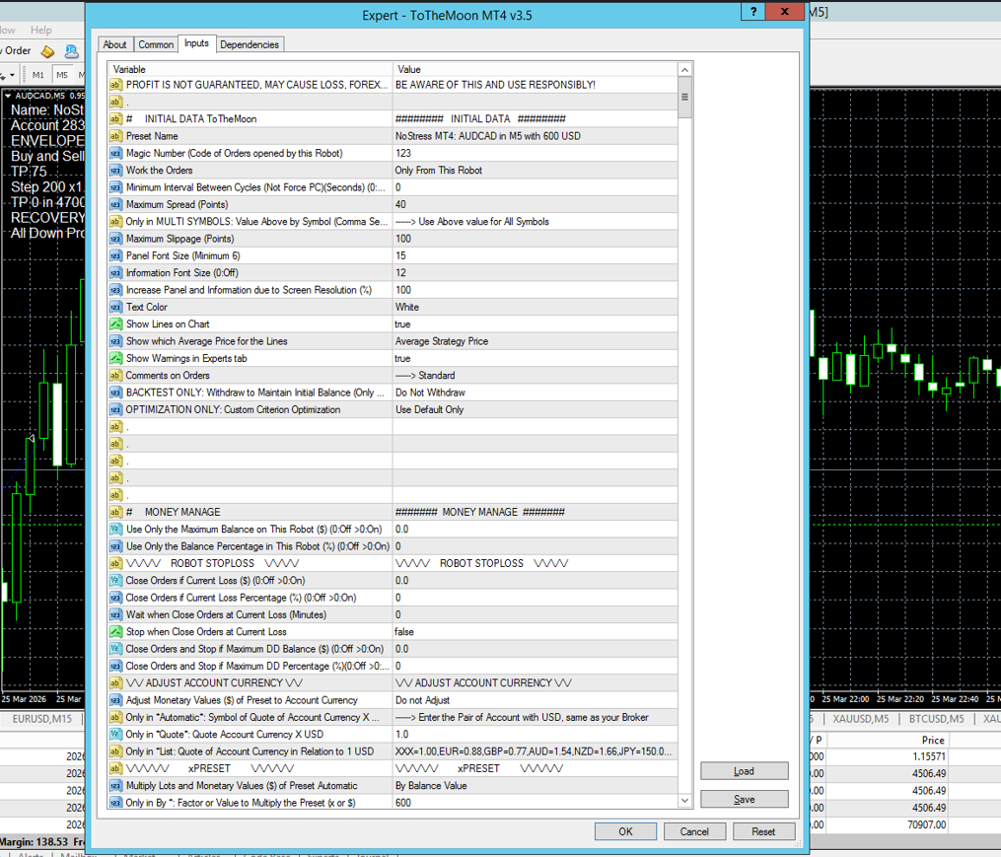
Task: Click the icon beside Maximum Spread (Points)
Action: tap(115, 204)
